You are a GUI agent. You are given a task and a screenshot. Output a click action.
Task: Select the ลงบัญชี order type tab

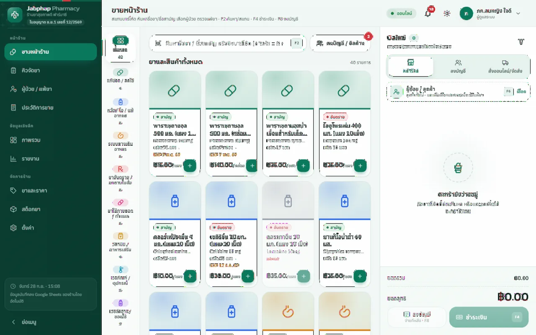coord(458,67)
